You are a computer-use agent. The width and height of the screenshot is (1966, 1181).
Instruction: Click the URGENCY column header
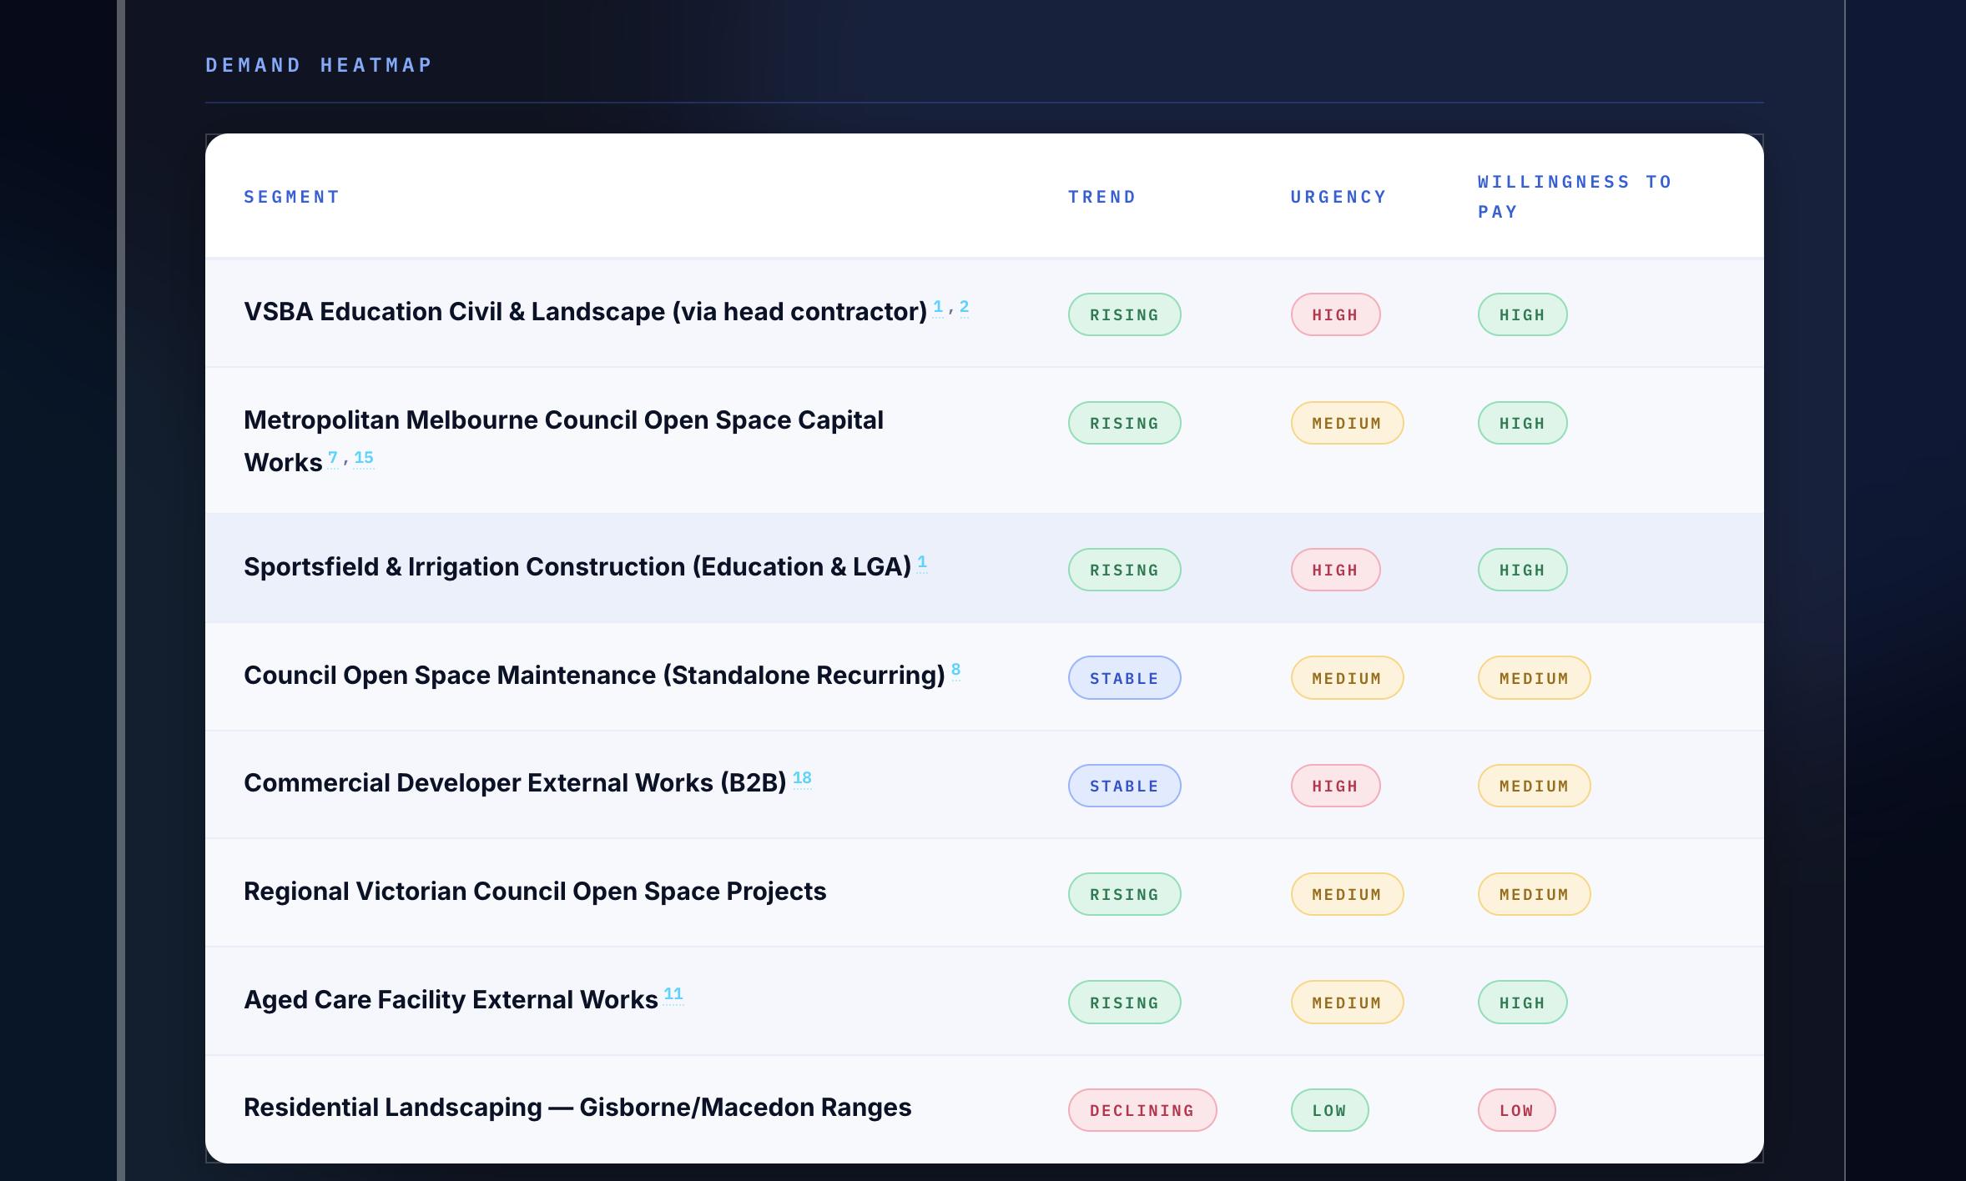[x=1338, y=197]
